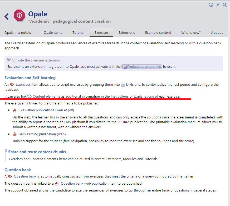Viewport: 230px width, 206px height.
Task: Click the "Academic" pedagogical content creation subtitle
Action: (69, 21)
